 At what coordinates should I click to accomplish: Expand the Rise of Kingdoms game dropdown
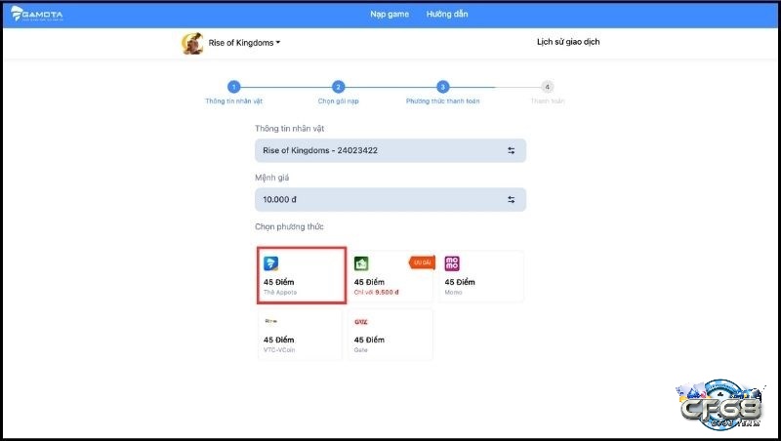(244, 43)
